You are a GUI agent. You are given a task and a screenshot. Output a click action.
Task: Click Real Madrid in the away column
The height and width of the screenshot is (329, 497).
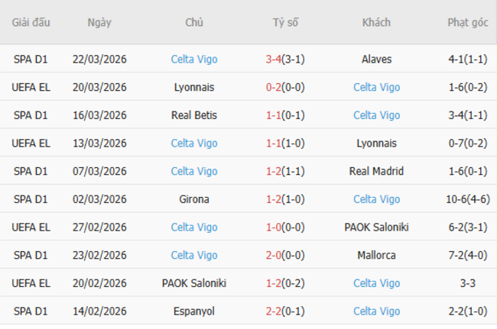tap(376, 171)
